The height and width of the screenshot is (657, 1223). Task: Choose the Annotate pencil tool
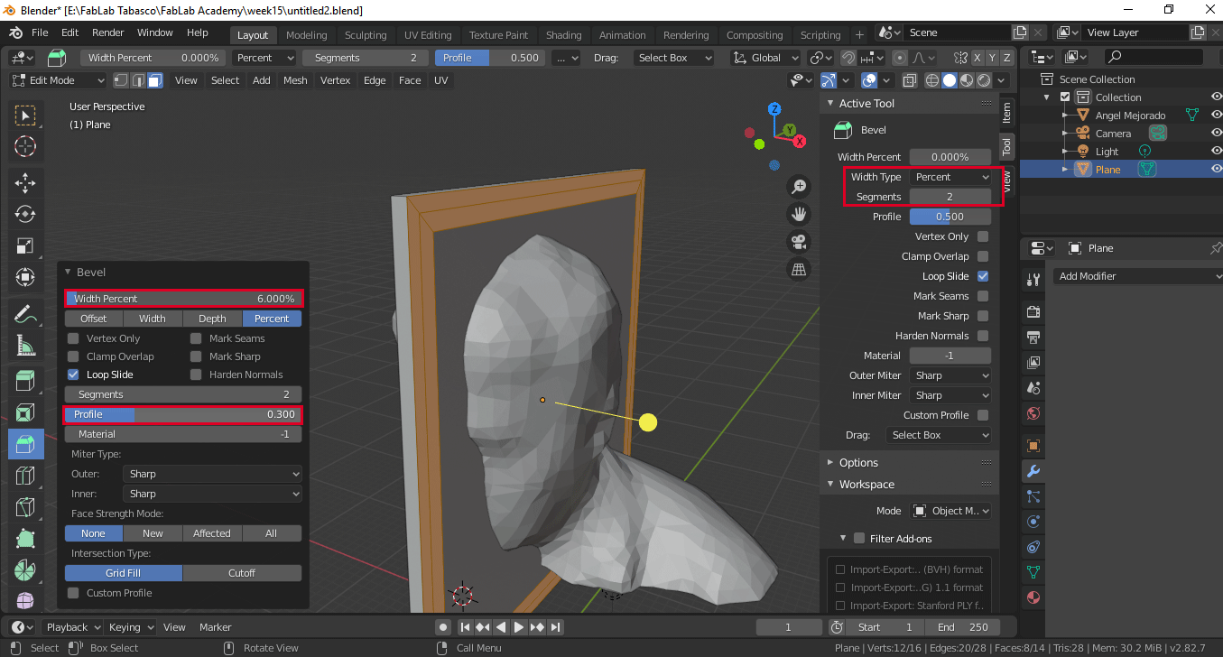25,315
